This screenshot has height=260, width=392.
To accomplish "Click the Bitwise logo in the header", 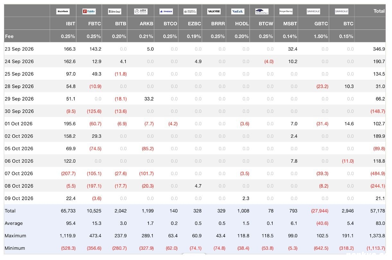I will [115, 12].
